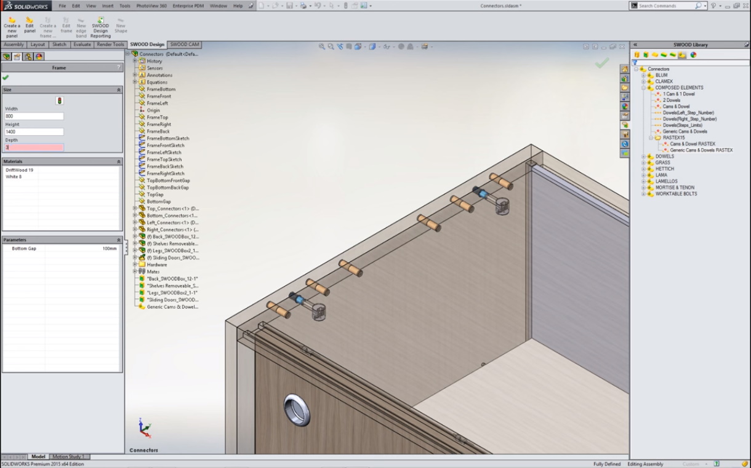Click the SOLIDWORKS Resources home icon
This screenshot has height=468, width=751.
point(625,69)
